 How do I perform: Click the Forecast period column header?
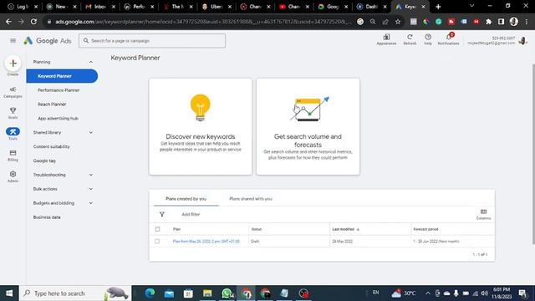[x=425, y=229]
